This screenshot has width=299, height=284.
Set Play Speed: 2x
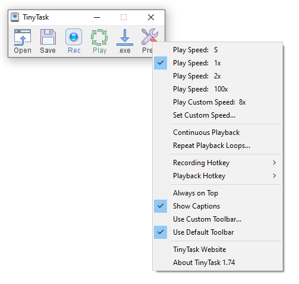pyautogui.click(x=218, y=76)
